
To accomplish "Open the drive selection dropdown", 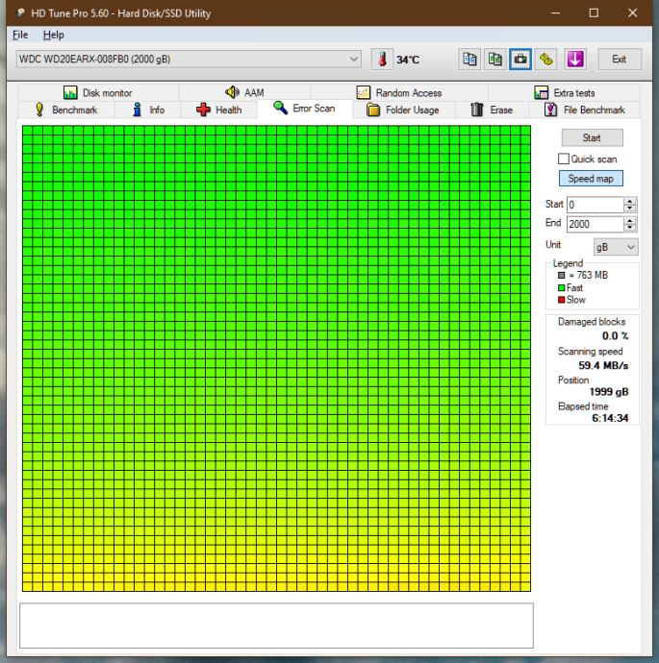I will (x=354, y=60).
